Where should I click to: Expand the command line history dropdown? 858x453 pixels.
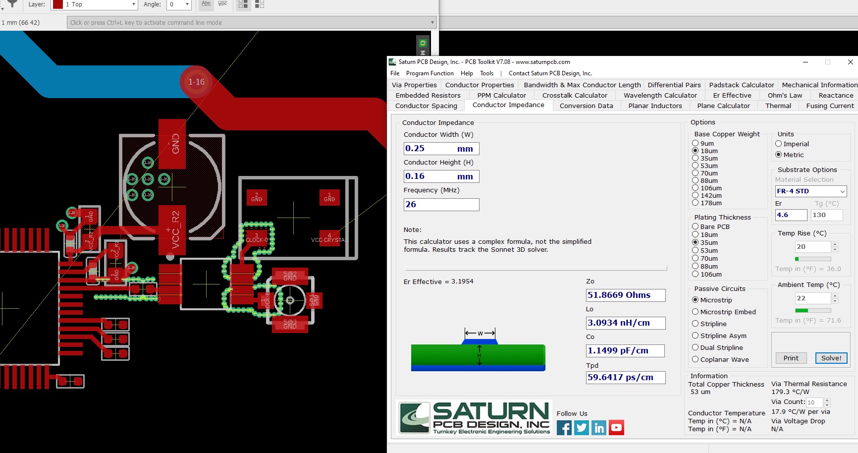432,22
